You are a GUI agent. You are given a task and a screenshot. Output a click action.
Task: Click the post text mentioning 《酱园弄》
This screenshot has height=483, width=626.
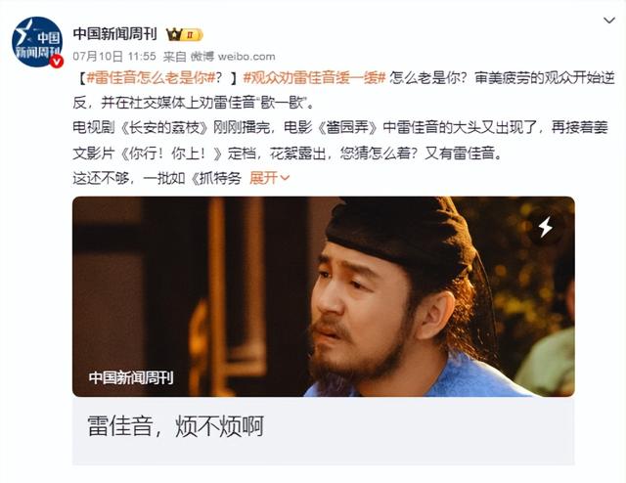347,127
